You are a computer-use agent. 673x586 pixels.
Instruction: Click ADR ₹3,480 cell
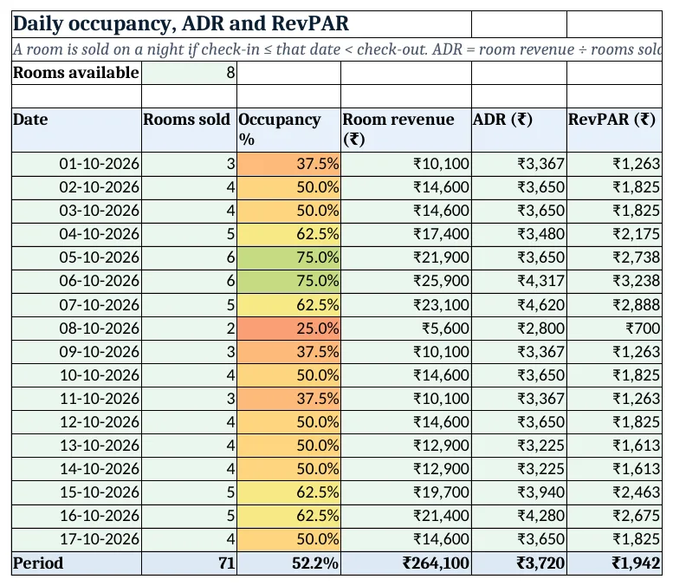tap(520, 235)
